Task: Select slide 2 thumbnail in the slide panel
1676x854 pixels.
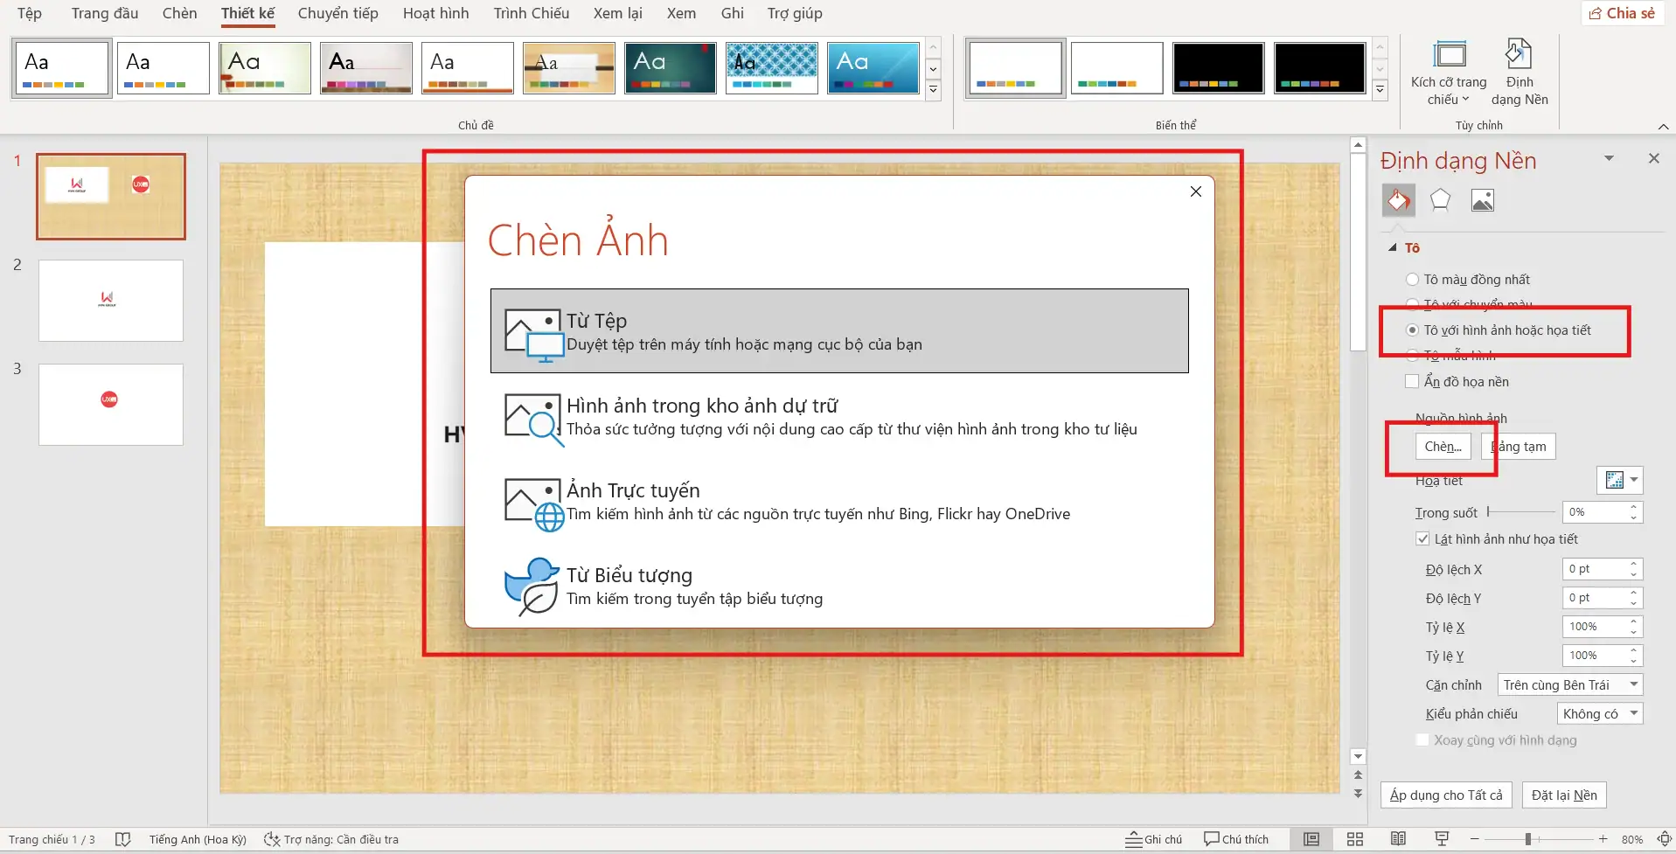Action: 110,300
